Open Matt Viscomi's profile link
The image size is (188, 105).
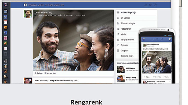click(x=41, y=80)
